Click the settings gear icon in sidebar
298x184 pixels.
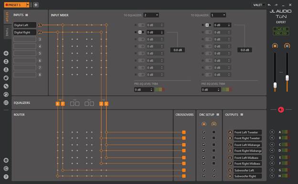point(6,160)
